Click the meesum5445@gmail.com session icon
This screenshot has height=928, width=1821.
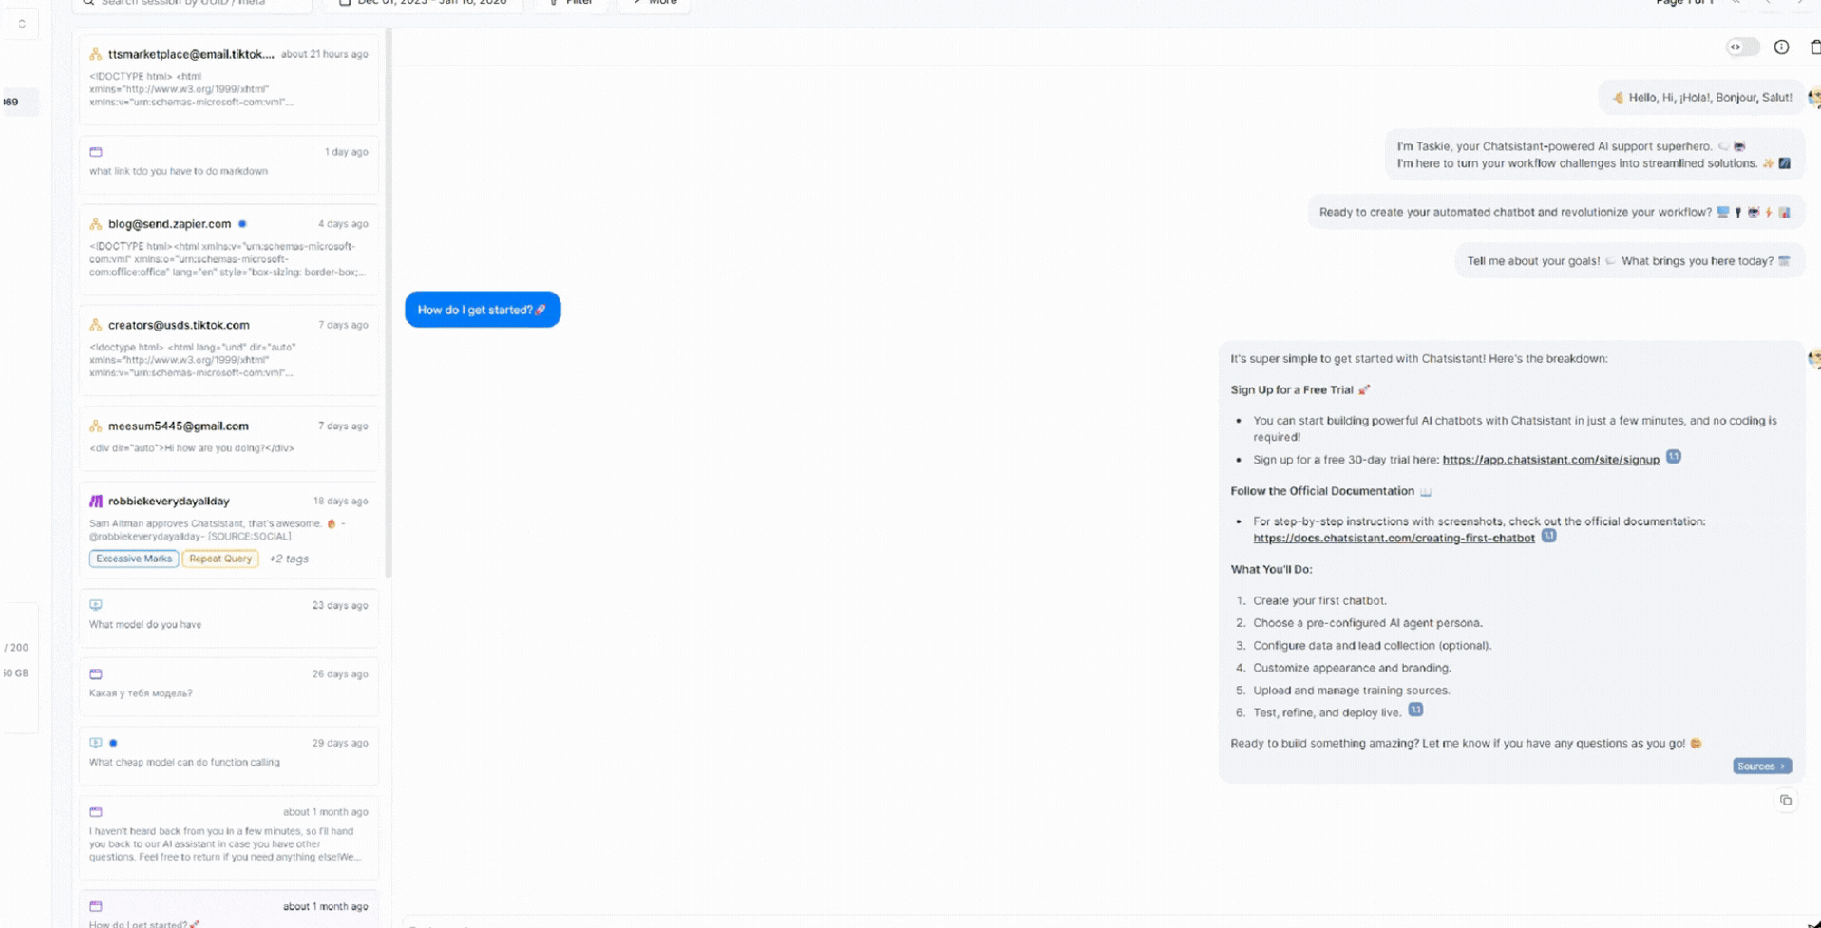(x=96, y=426)
